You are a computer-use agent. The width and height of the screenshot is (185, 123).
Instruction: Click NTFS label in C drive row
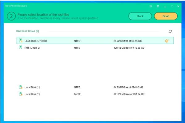pyautogui.click(x=77, y=41)
